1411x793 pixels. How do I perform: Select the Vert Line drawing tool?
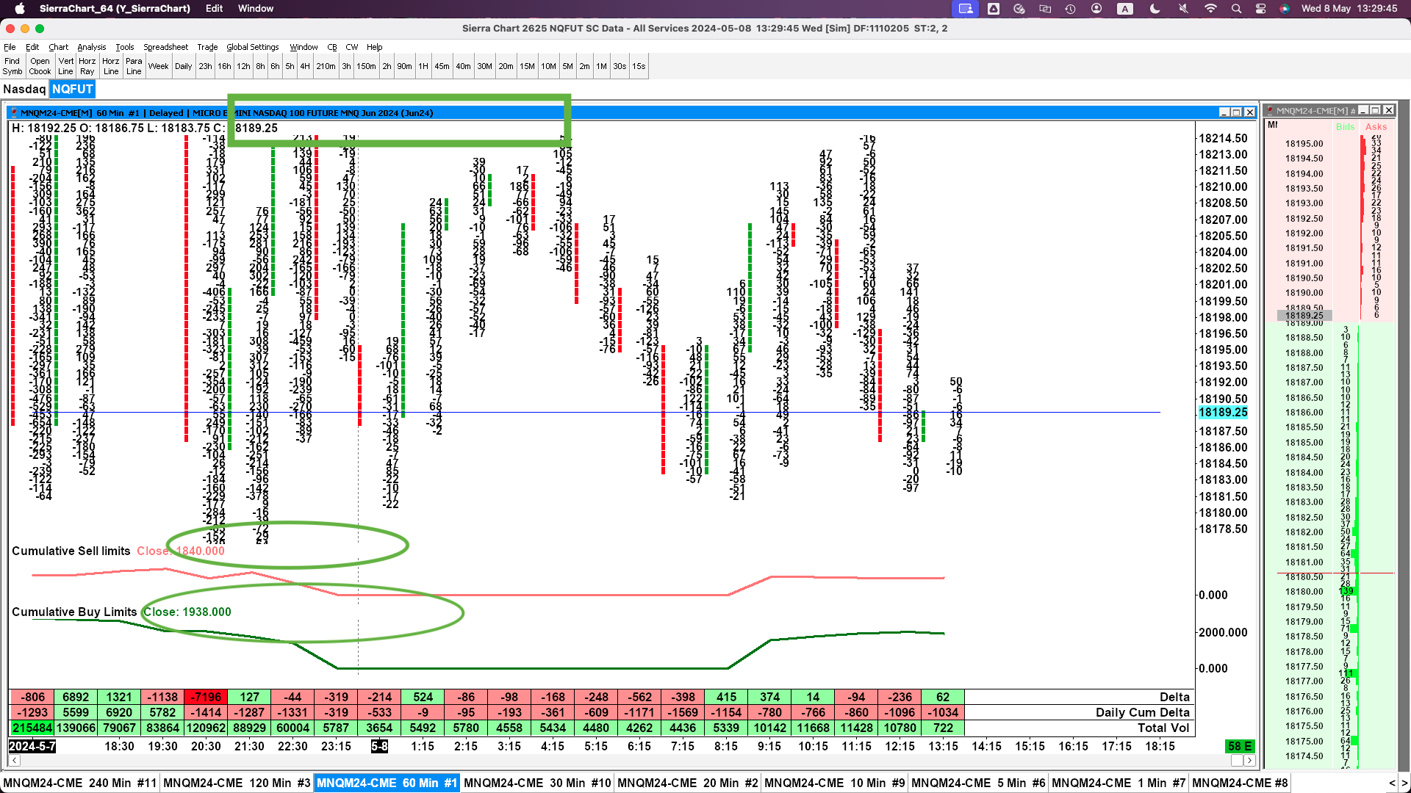pos(65,66)
